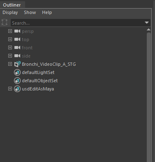Expand the persp camera node
This screenshot has width=155, height=162.
tap(10, 31)
